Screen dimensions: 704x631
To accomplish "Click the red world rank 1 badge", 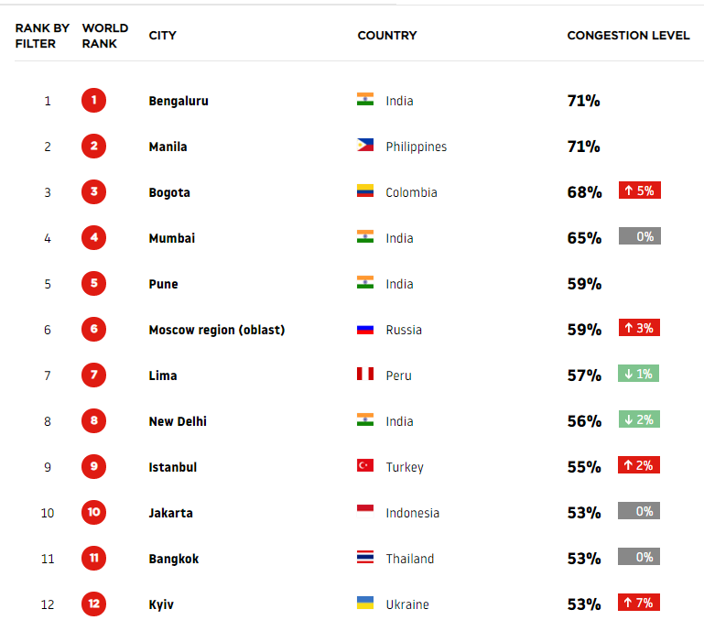I will tap(94, 100).
